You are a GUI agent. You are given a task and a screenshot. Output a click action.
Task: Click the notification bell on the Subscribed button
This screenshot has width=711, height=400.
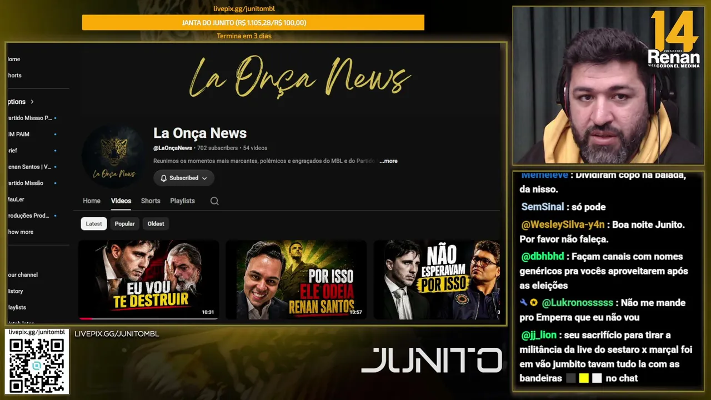[164, 178]
